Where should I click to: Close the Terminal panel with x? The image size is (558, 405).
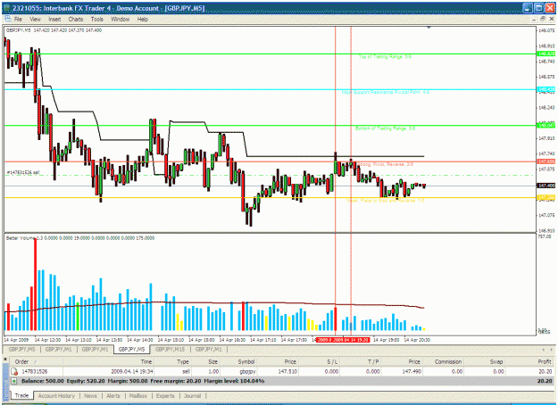5,360
